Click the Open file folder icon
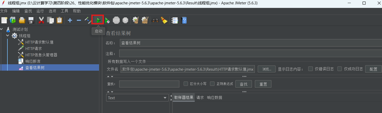 [x=22, y=20]
